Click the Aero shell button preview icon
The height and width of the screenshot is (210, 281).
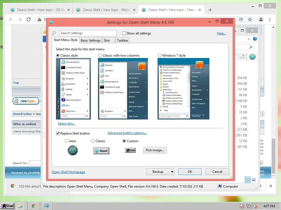[x=72, y=150]
